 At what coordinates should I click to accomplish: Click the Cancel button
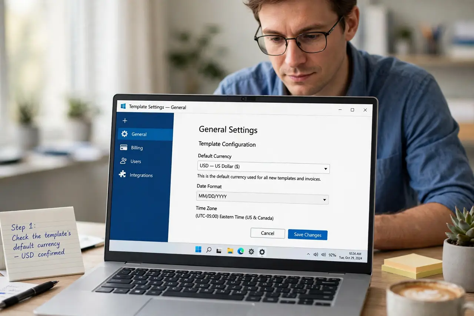267,233
